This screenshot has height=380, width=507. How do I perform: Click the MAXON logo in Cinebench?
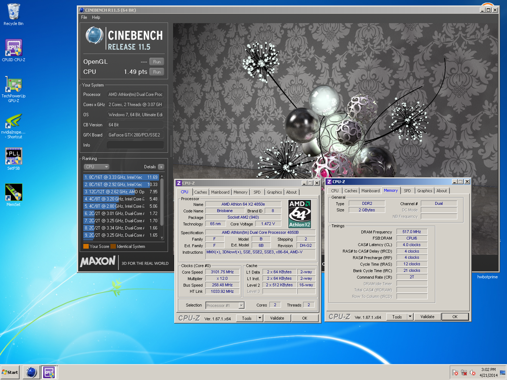tap(98, 261)
